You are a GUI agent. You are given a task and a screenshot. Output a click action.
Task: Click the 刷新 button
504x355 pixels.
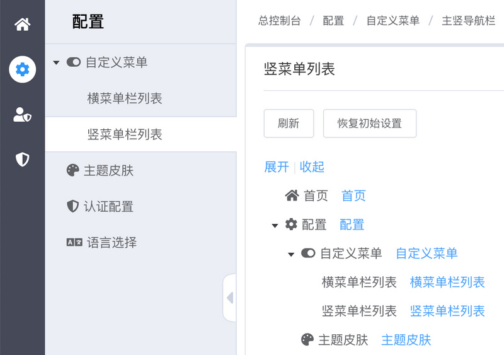click(x=289, y=124)
